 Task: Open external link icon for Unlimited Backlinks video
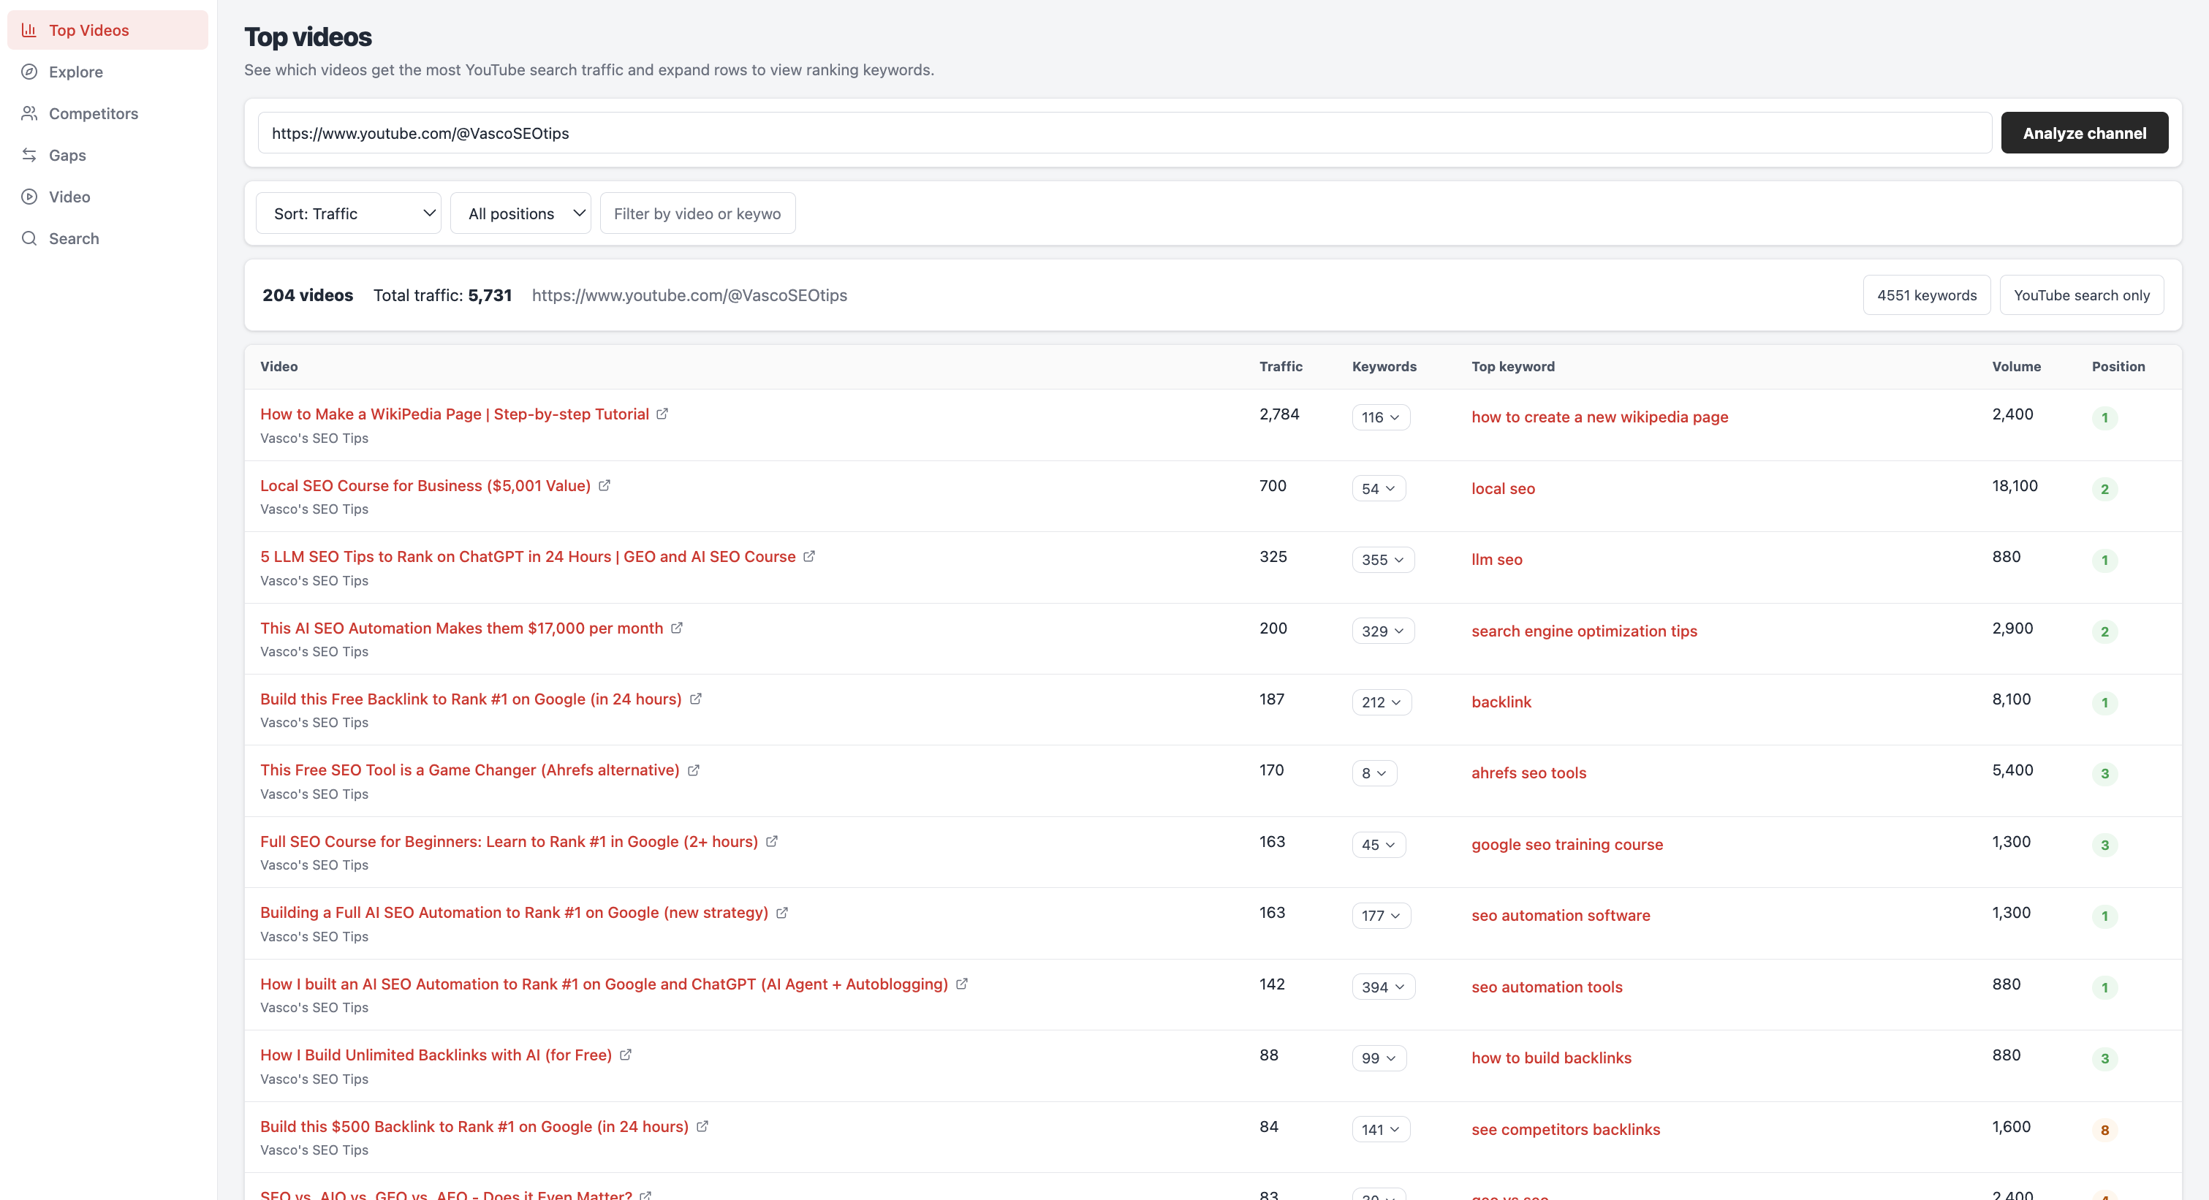tap(626, 1055)
